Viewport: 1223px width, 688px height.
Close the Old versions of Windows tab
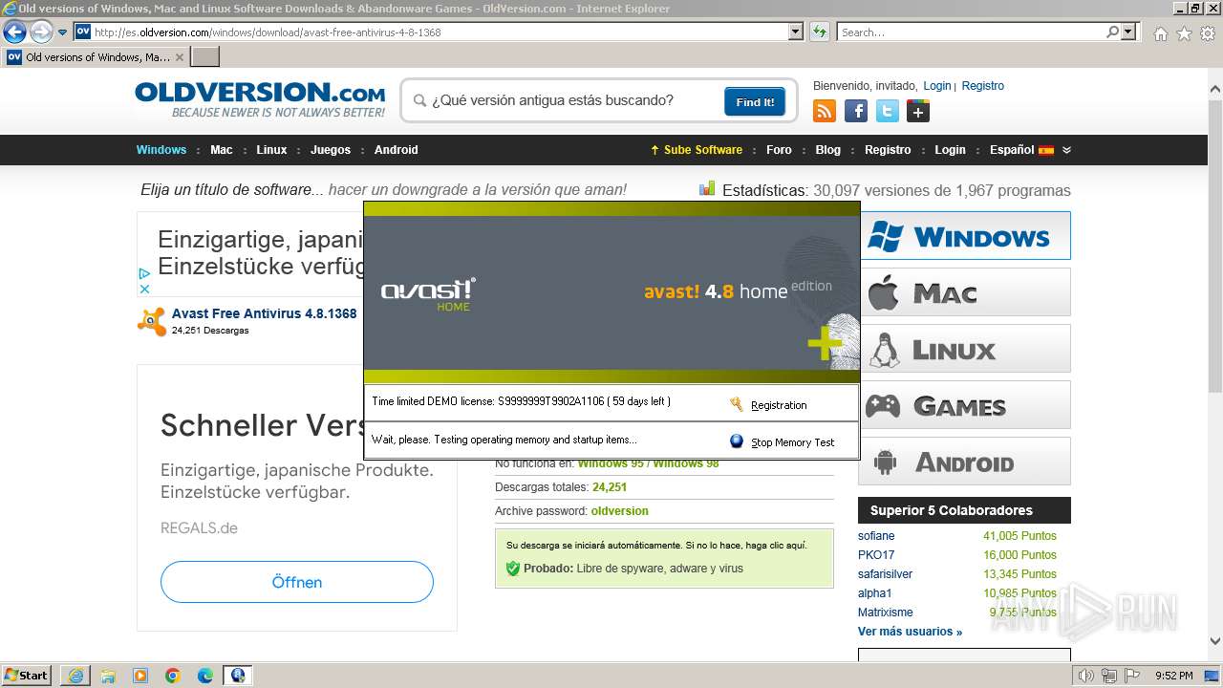(x=180, y=57)
